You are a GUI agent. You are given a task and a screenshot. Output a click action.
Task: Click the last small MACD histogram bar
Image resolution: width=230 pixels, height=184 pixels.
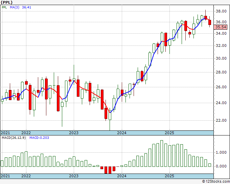pyautogui.click(x=210, y=165)
